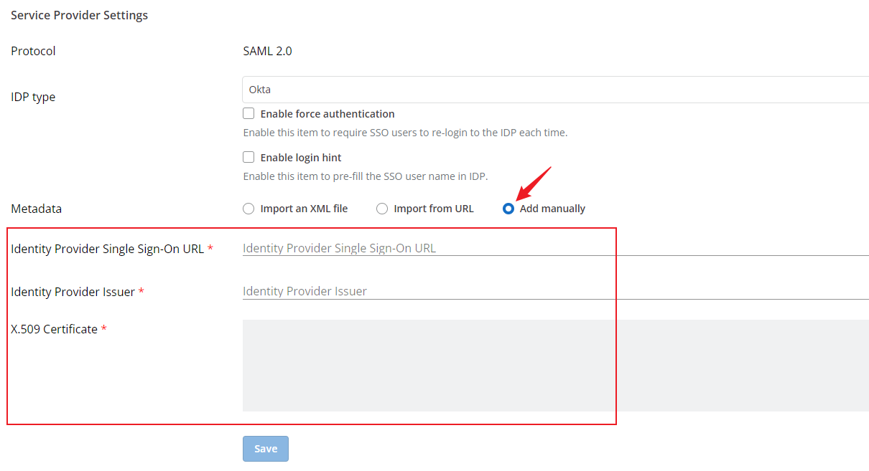Click the Metadata row label
869x471 pixels.
click(x=36, y=209)
